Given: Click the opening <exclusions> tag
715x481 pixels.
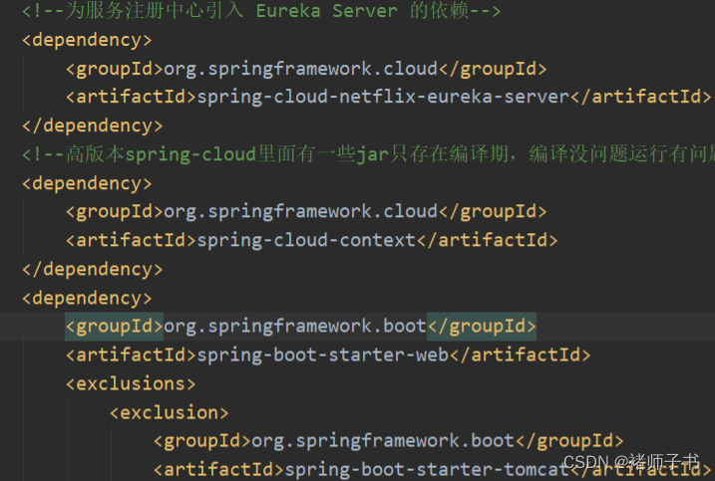Looking at the screenshot, I should pyautogui.click(x=131, y=384).
